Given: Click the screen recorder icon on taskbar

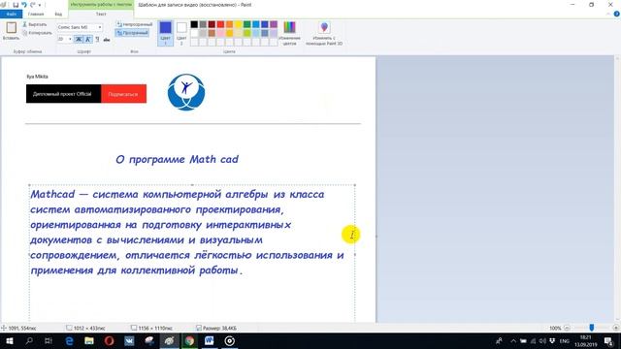Looking at the screenshot, I should tap(229, 340).
